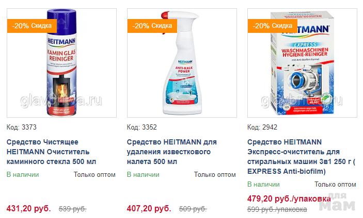Viewport: 363px width, 218px height.
Task: Click "В наличии" under the washing machine cleaner
Action: click(263, 185)
